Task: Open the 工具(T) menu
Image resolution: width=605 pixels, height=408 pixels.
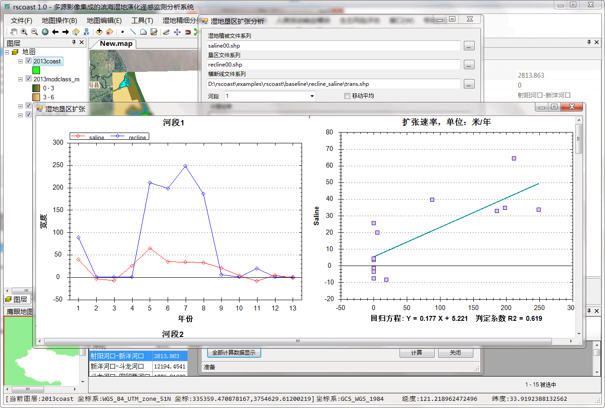Action: coord(142,21)
